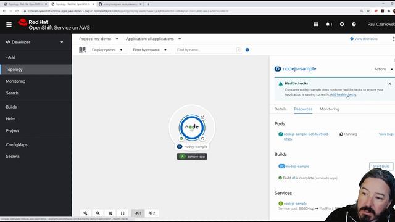Open source code GitHub decorator on node
The height and width of the screenshot is (222, 395).
point(202,138)
